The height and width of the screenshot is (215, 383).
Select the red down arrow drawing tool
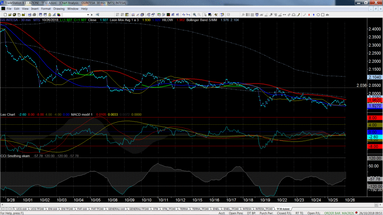click(309, 15)
